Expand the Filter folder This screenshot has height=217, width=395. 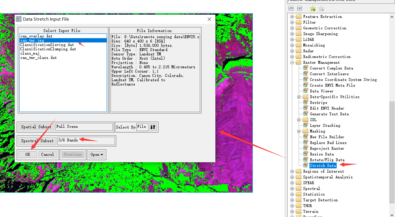coord(292,22)
